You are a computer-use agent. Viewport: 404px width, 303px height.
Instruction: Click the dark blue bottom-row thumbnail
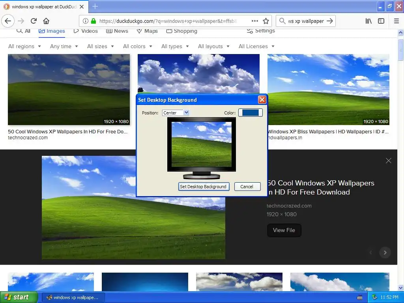[145, 282]
